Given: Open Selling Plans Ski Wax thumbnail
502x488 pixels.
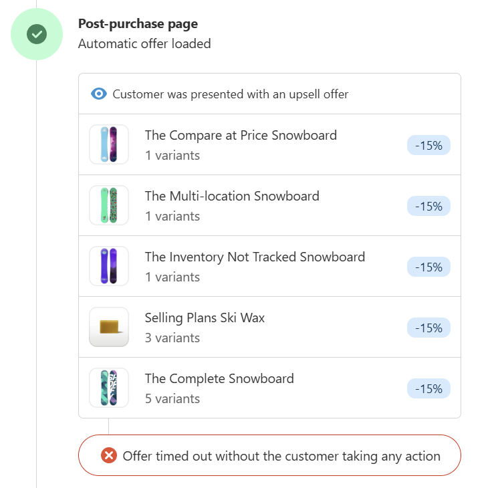Looking at the screenshot, I should pyautogui.click(x=109, y=327).
